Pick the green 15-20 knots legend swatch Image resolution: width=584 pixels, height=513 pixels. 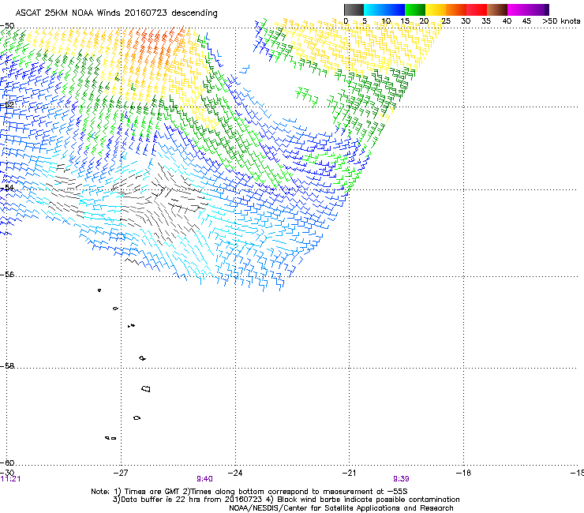(x=415, y=9)
